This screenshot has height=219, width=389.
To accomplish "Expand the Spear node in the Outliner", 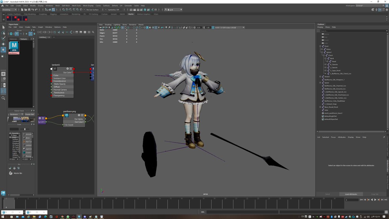I will 320,83.
